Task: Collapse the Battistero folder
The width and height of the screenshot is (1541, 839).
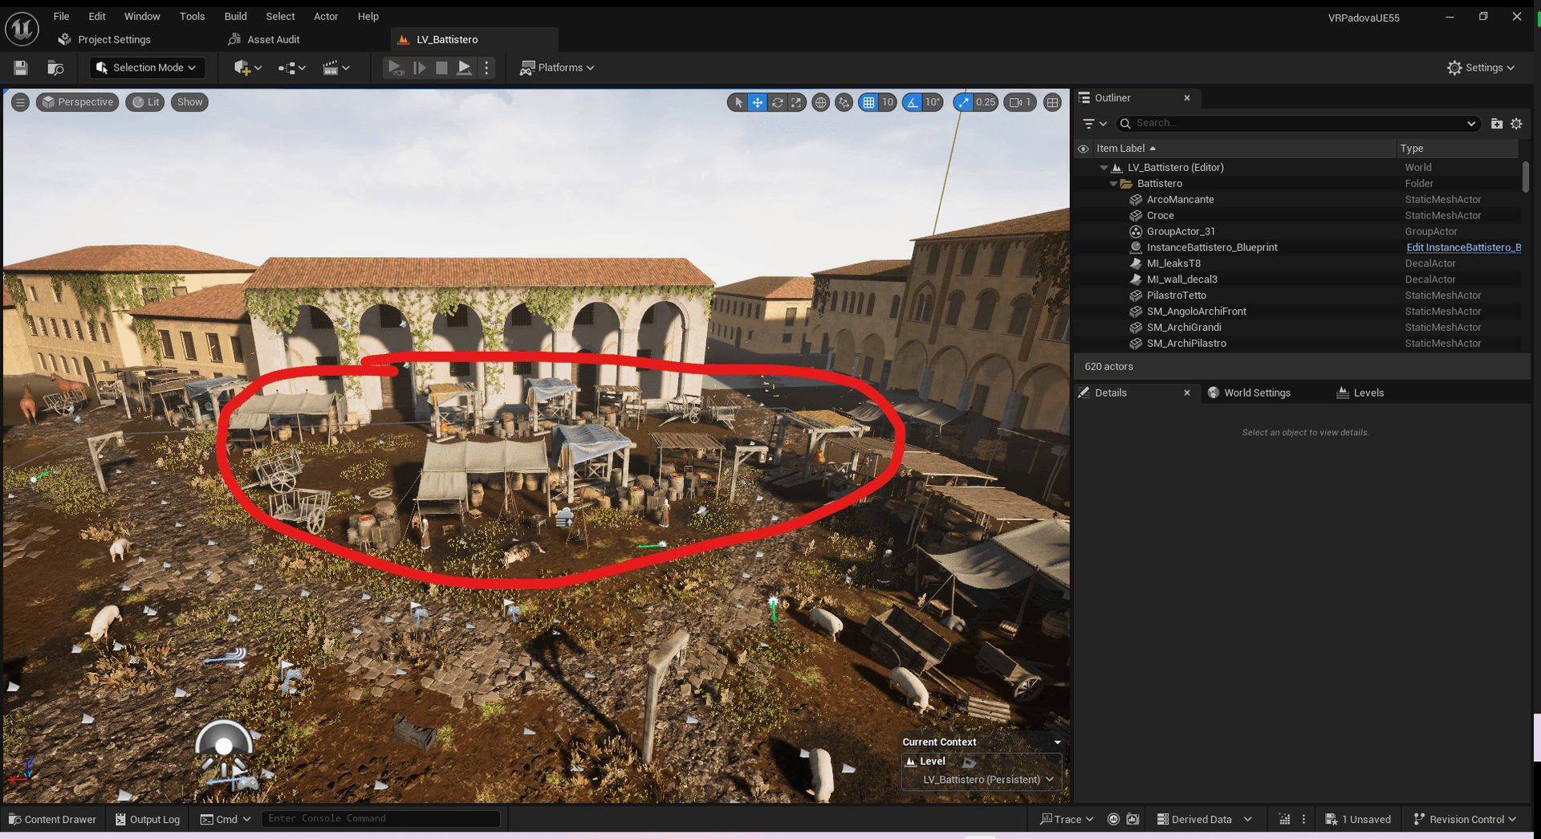Action: click(1113, 184)
